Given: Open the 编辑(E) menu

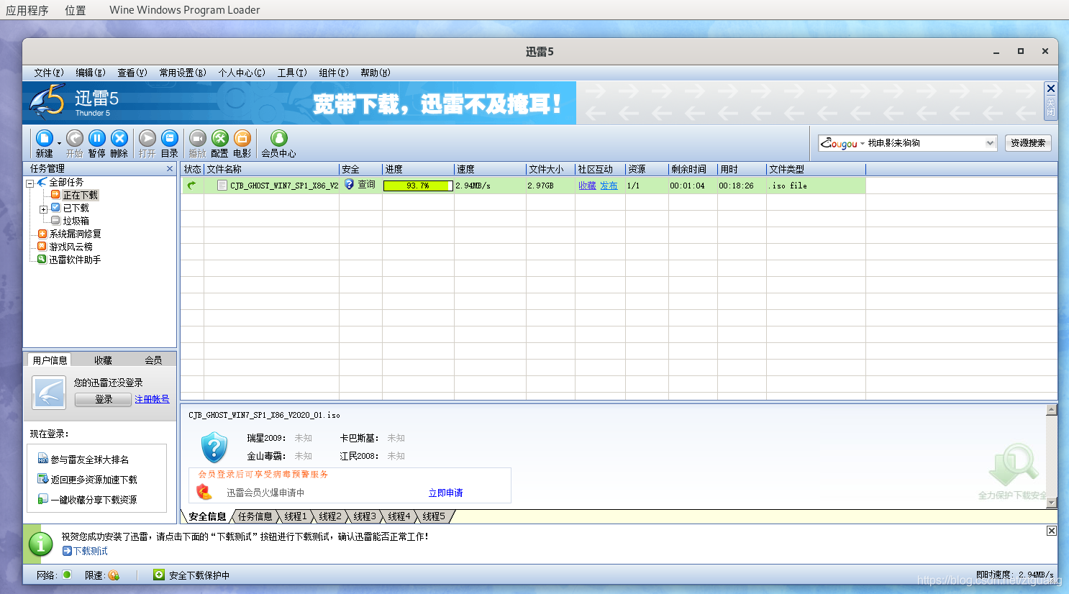Looking at the screenshot, I should click(91, 73).
